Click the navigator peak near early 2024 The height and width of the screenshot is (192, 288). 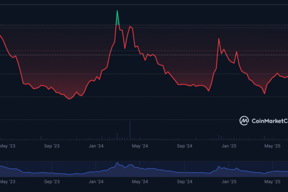point(117,164)
